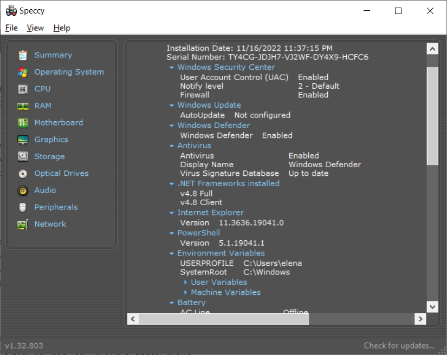447x355 pixels.
Task: Show Peripherals section
Action: coord(56,207)
